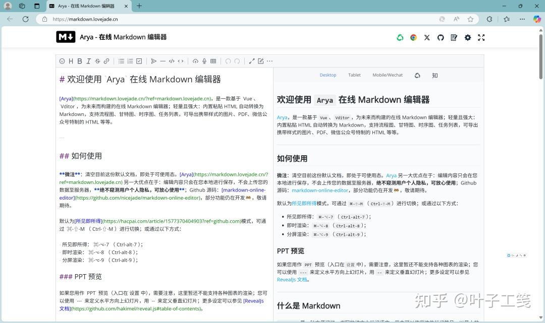This screenshot has width=545, height=323.
Task: Open the 所见即所得 link in preview
Action: [304, 203]
